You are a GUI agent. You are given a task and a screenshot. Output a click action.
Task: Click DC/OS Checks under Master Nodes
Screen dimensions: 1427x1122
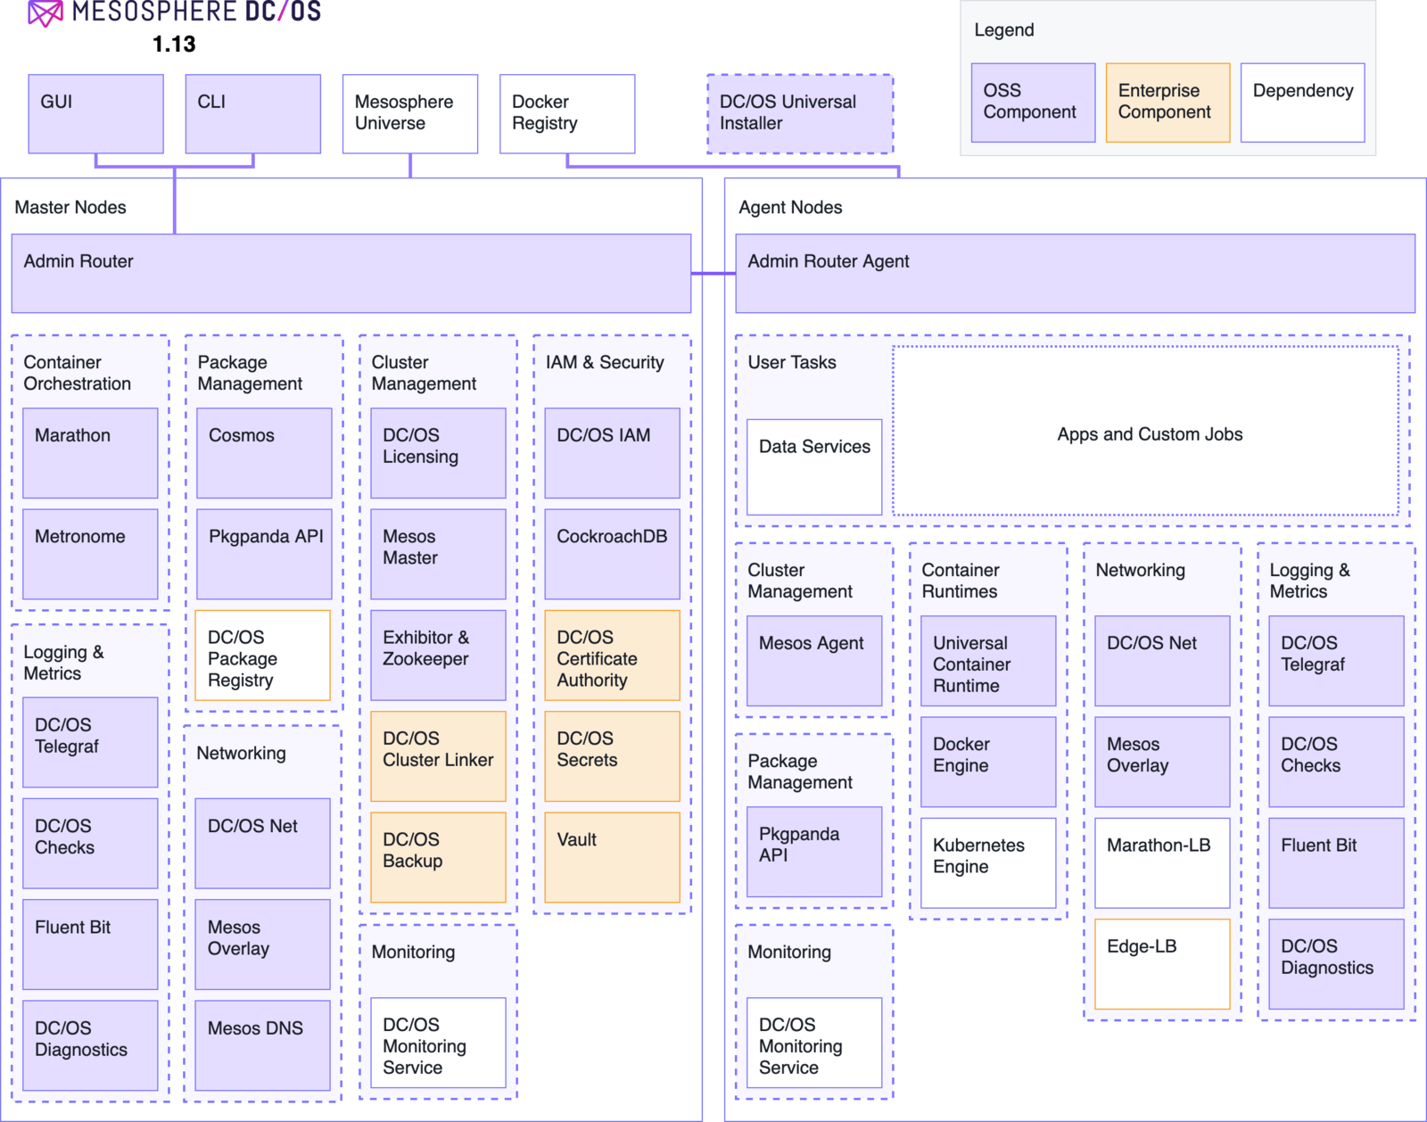pyautogui.click(x=90, y=843)
